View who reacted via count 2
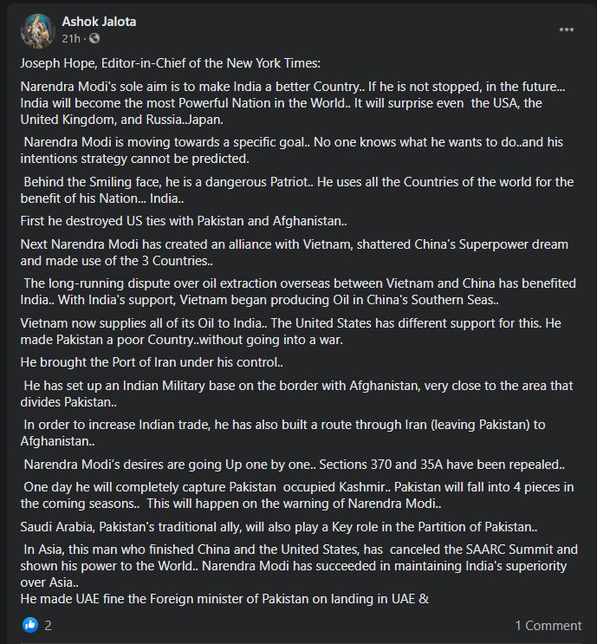 point(48,626)
